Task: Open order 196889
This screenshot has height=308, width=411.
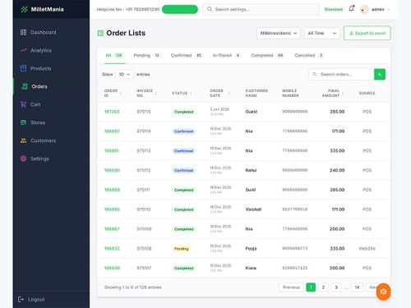Action: point(112,190)
